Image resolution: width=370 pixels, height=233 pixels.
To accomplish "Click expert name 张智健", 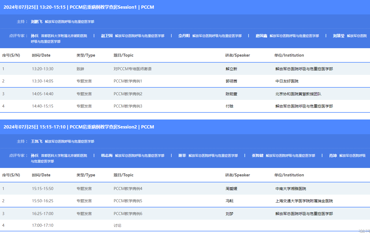I will tap(258, 155).
